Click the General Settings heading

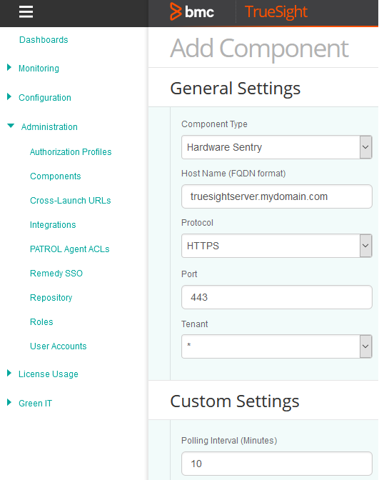point(236,89)
